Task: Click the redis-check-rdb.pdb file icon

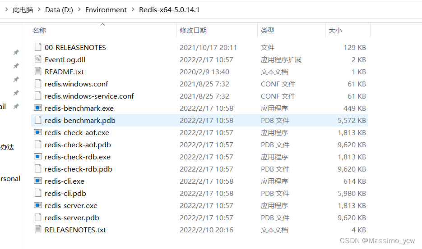Action: pyautogui.click(x=38, y=169)
